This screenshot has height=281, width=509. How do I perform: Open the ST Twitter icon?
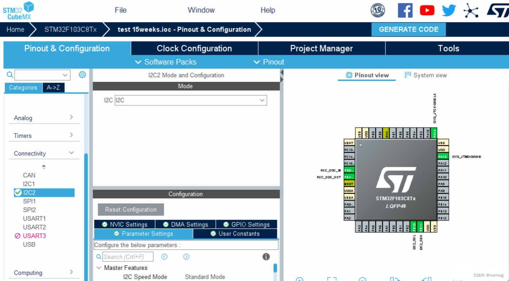449,11
